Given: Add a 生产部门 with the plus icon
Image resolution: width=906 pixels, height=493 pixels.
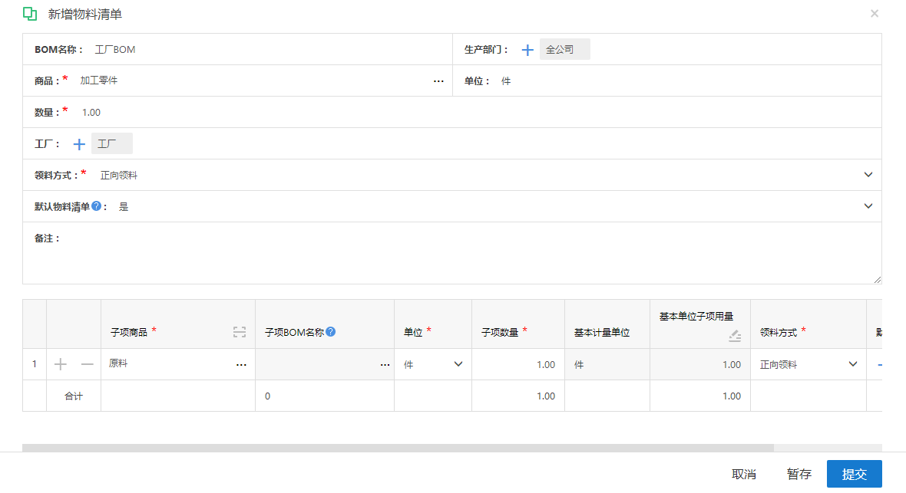Looking at the screenshot, I should tap(527, 50).
